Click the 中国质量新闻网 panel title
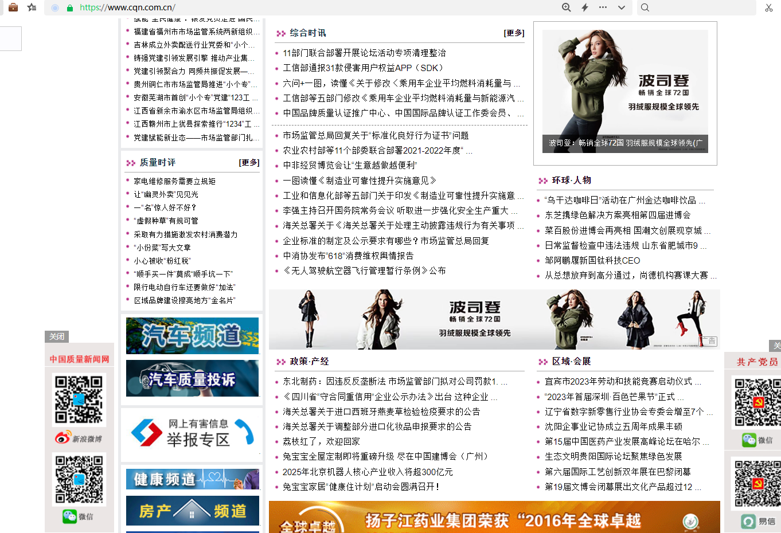781x533 pixels. (x=79, y=359)
